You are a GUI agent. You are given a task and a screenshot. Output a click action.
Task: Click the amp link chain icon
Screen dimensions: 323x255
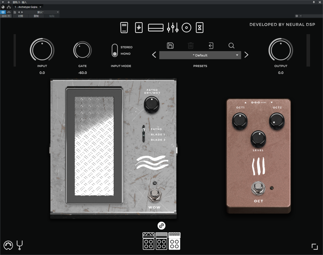pos(161,226)
